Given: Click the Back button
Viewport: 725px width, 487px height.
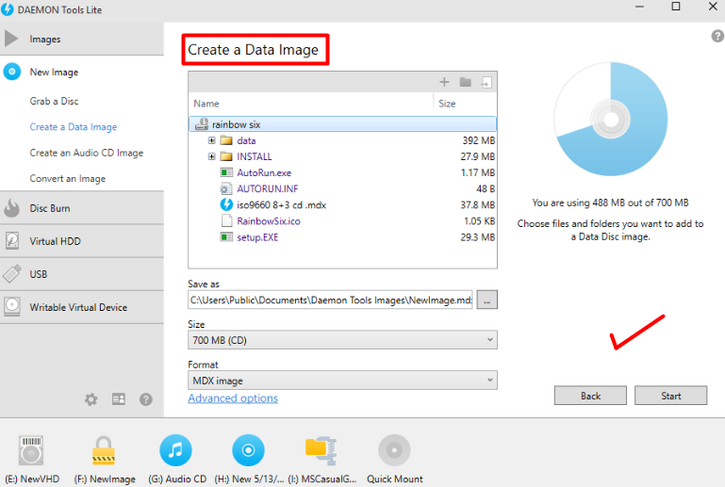Looking at the screenshot, I should 590,396.
